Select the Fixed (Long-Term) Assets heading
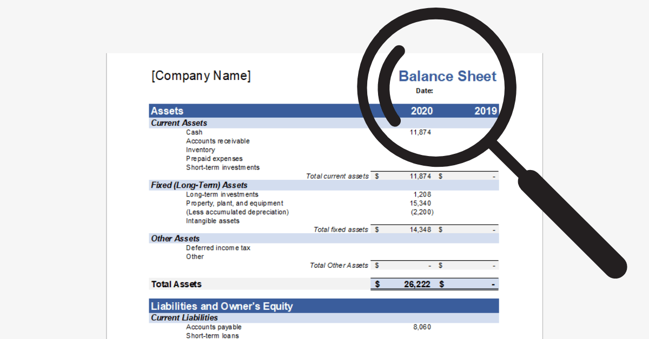The image size is (649, 339). pos(198,185)
